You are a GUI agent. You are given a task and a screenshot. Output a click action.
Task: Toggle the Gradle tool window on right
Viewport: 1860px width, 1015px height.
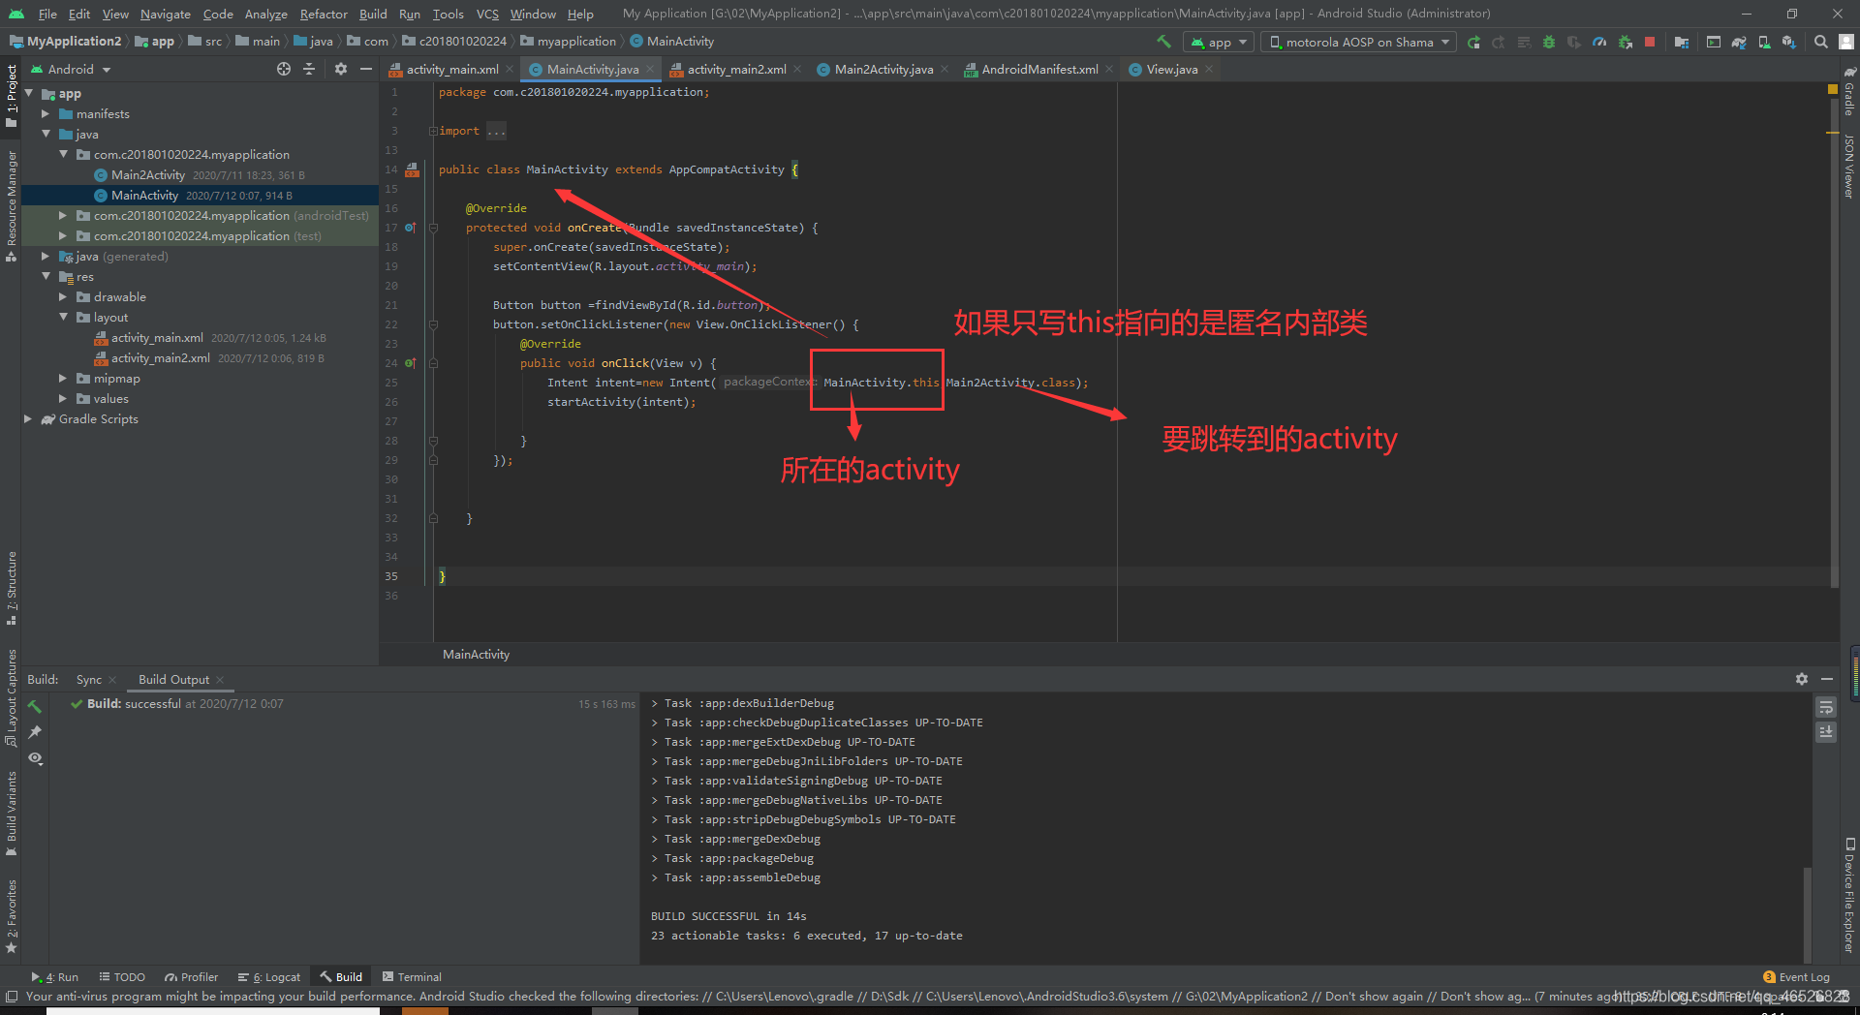coord(1849,92)
